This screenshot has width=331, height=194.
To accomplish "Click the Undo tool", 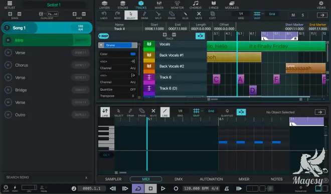I will (x=104, y=16).
